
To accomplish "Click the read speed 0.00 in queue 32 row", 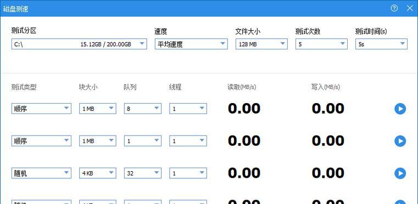I will 244,173.
